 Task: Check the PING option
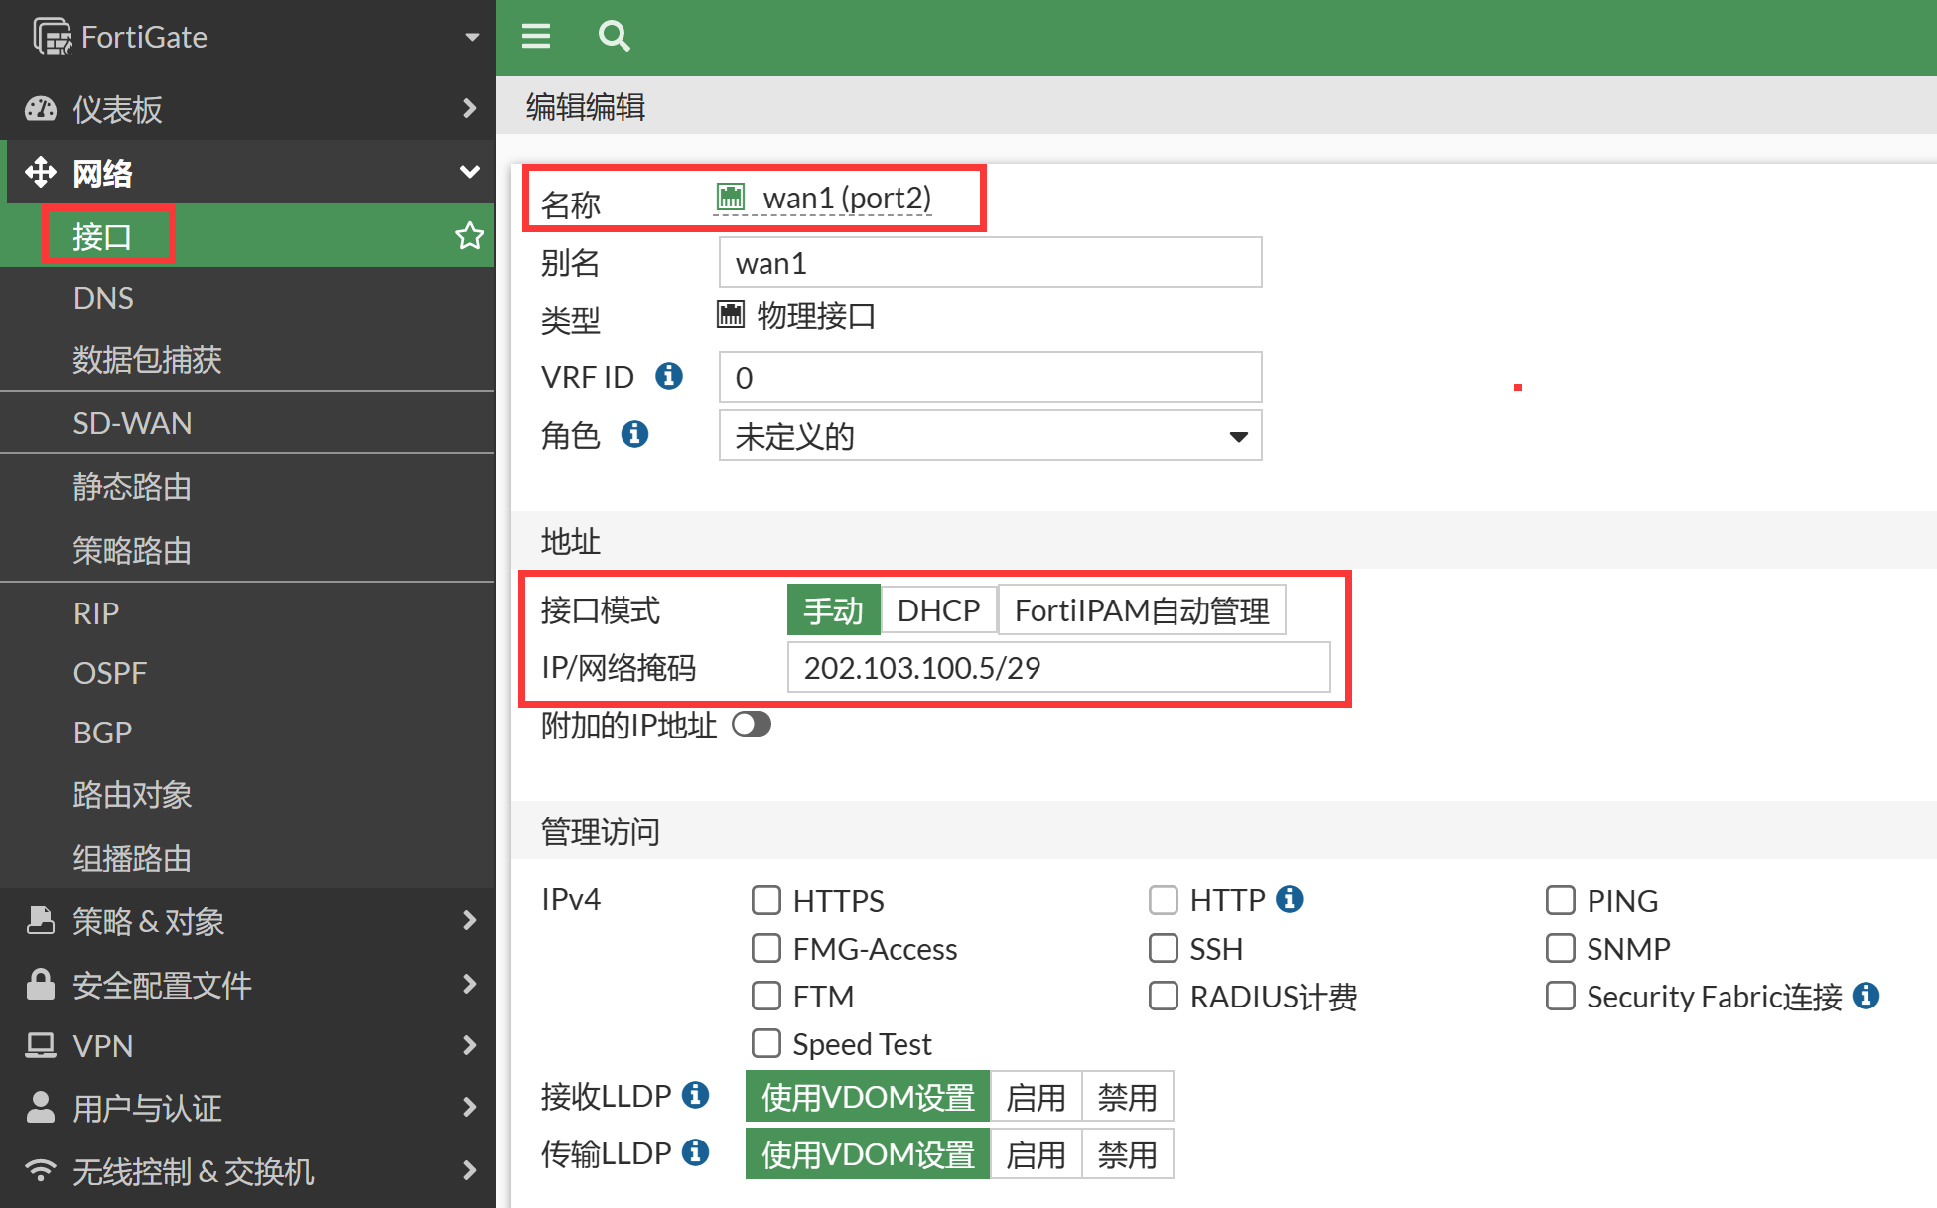click(x=1560, y=900)
